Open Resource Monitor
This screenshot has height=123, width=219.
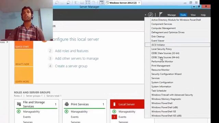tap(160, 70)
